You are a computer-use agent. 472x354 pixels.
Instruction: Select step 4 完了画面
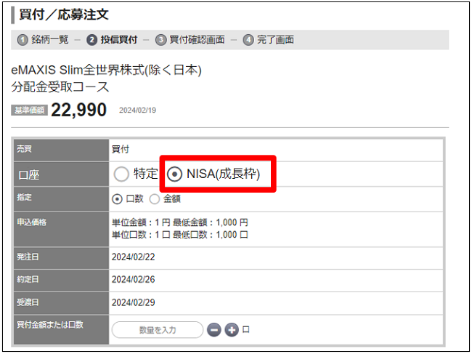click(269, 40)
